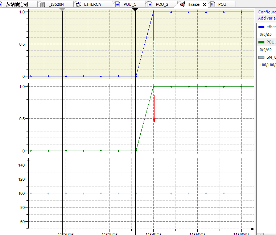Click the 100/100 value under SM_
The width and height of the screenshot is (276, 235).
[268, 65]
